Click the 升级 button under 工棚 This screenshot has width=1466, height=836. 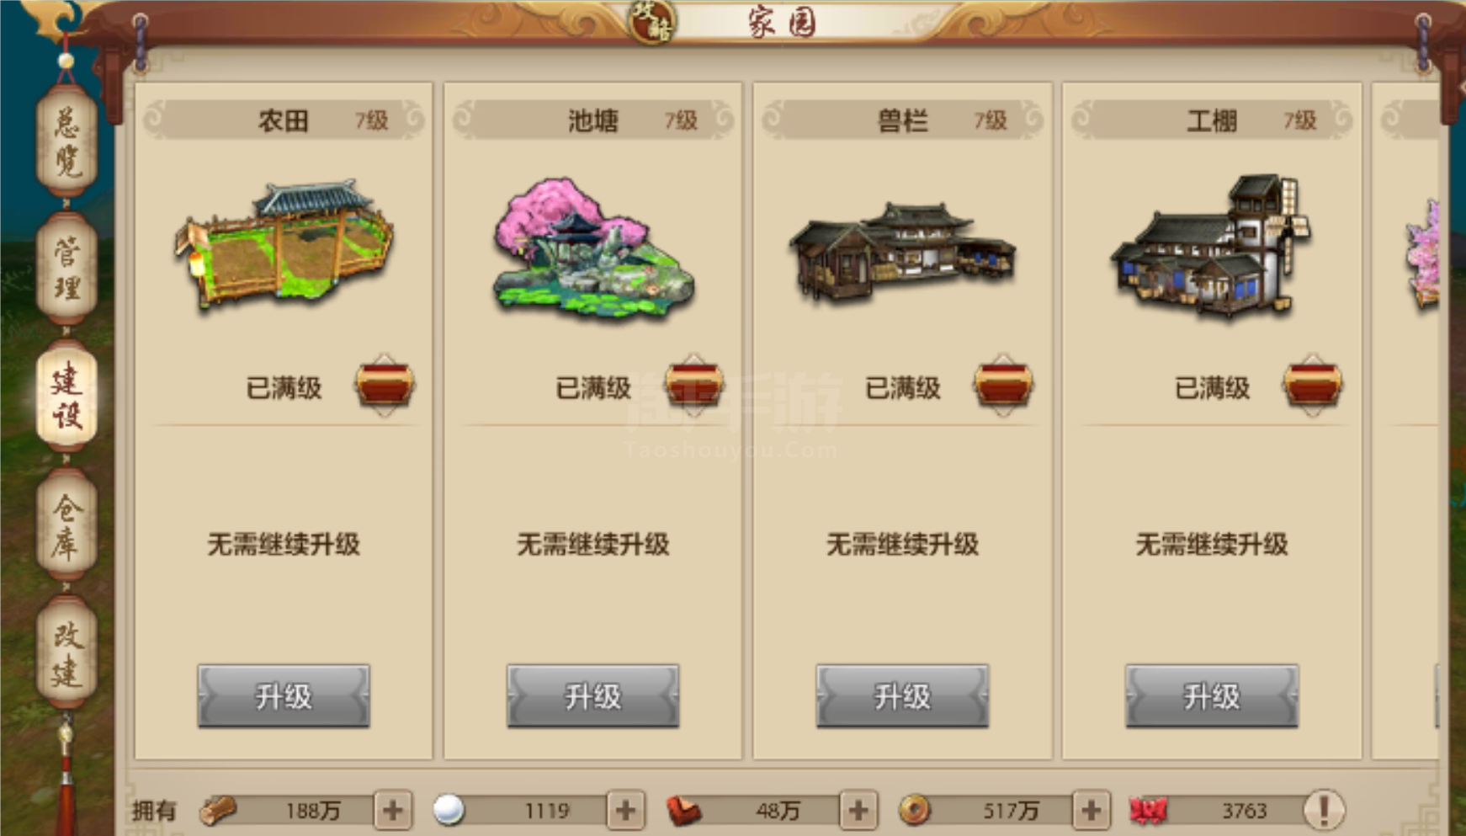tap(1212, 696)
